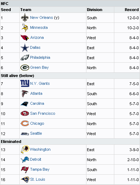Click the Green Bay Packers logo
This screenshot has height=185, width=140.
point(25,68)
